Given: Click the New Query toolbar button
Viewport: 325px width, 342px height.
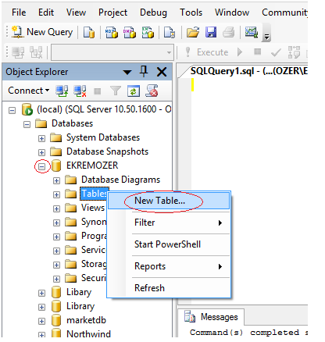Looking at the screenshot, I should point(42,32).
